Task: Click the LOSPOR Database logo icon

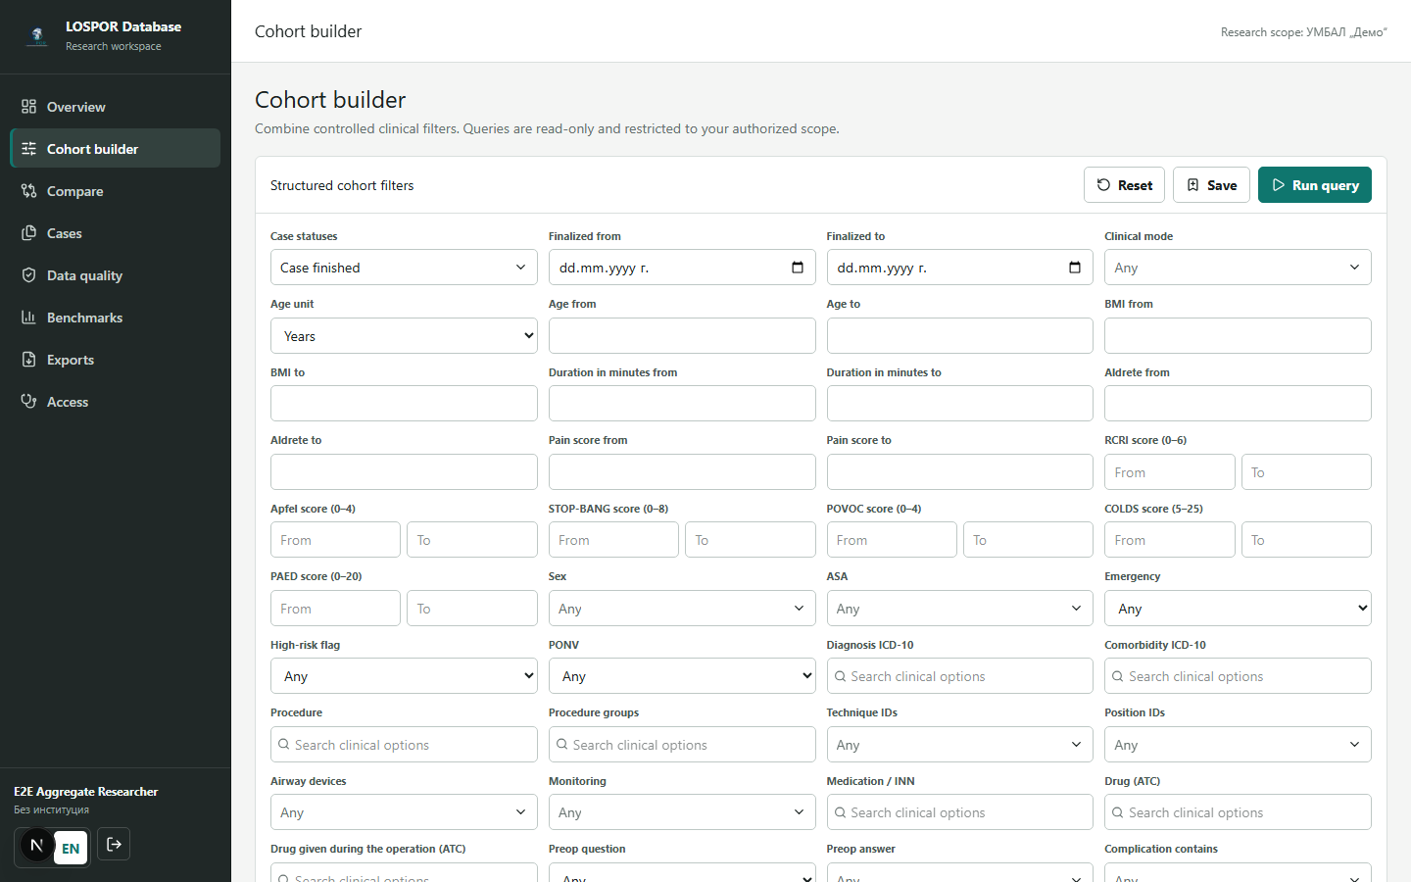Action: tap(37, 36)
